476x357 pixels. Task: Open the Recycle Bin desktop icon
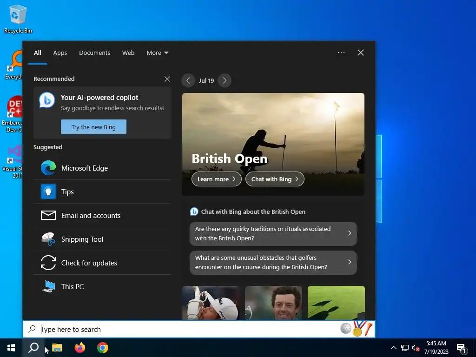(18, 19)
